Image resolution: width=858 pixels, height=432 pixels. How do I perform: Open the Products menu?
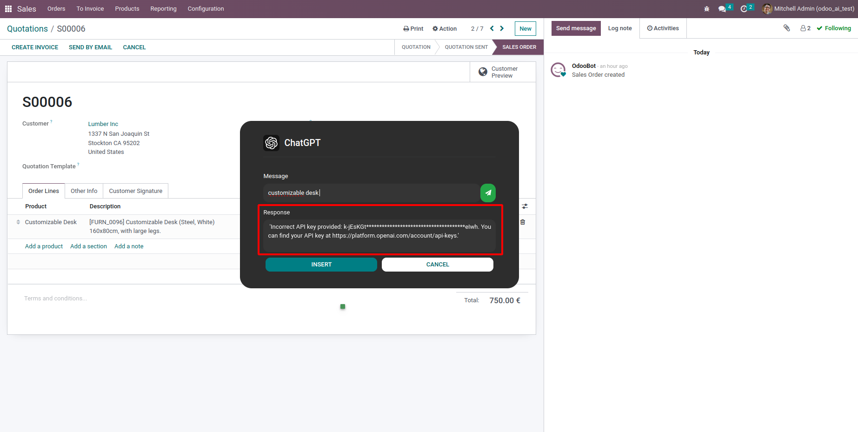pyautogui.click(x=127, y=9)
